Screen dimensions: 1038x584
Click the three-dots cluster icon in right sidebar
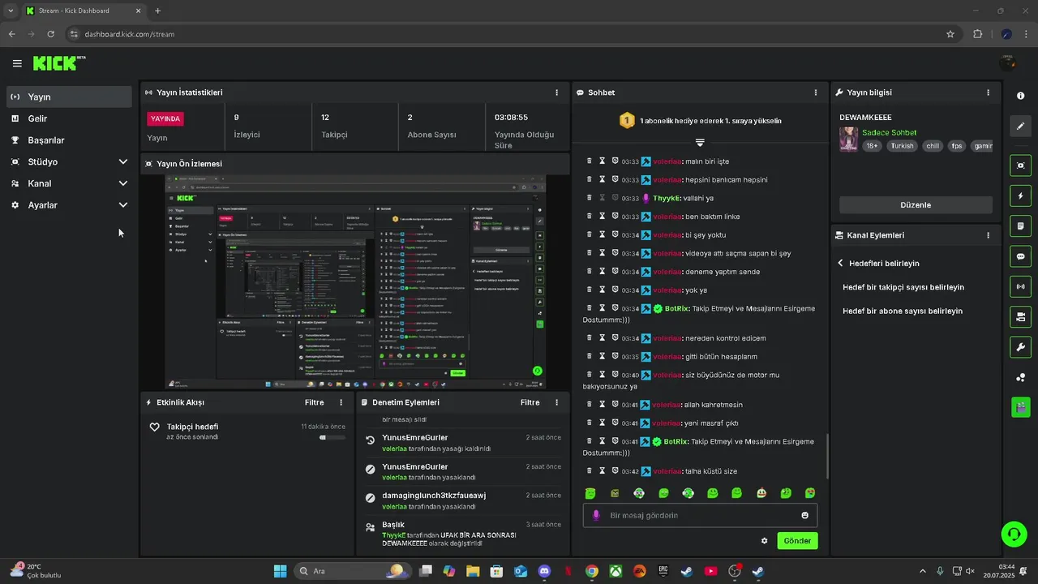(x=1020, y=377)
